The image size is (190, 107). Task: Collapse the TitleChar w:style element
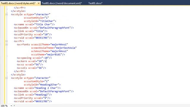pyautogui.click(x=7, y=15)
